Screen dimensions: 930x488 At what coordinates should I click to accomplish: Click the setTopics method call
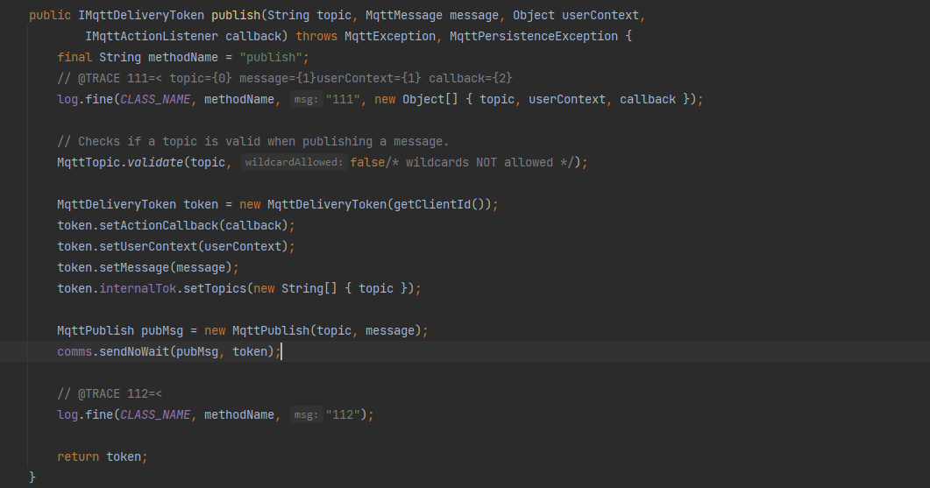215,289
